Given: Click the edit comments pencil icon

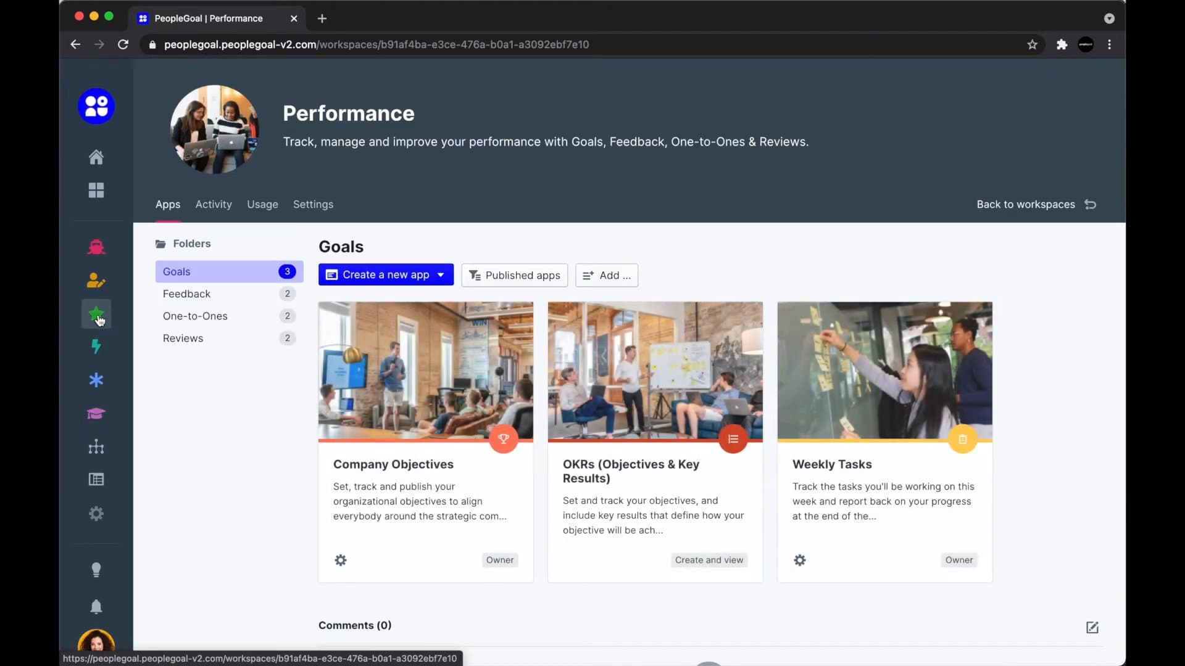Looking at the screenshot, I should pyautogui.click(x=1092, y=627).
